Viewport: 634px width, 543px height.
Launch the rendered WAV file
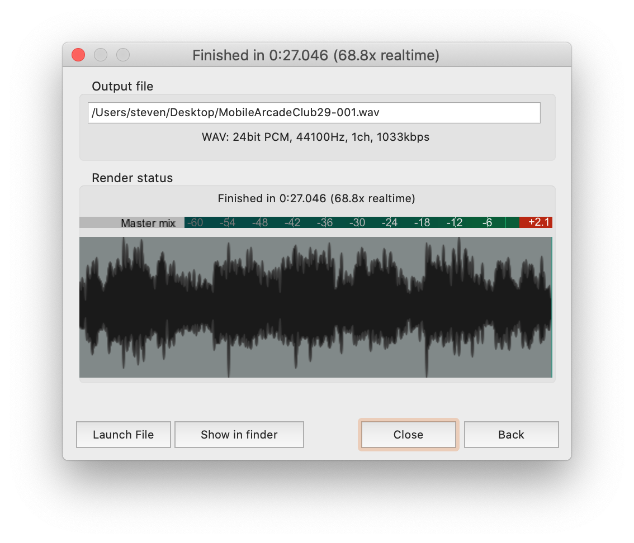pos(123,434)
